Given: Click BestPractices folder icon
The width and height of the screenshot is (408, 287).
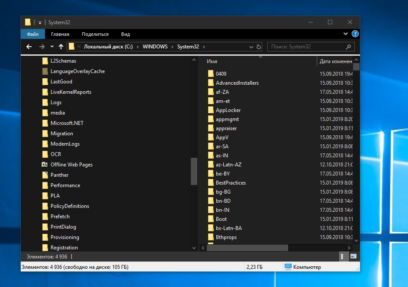Looking at the screenshot, I should (x=211, y=182).
